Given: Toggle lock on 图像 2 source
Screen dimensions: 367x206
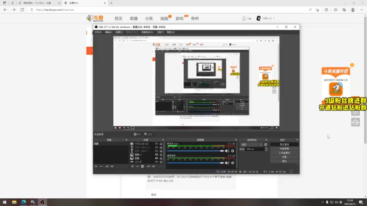Looking at the screenshot, I should coord(161,155).
